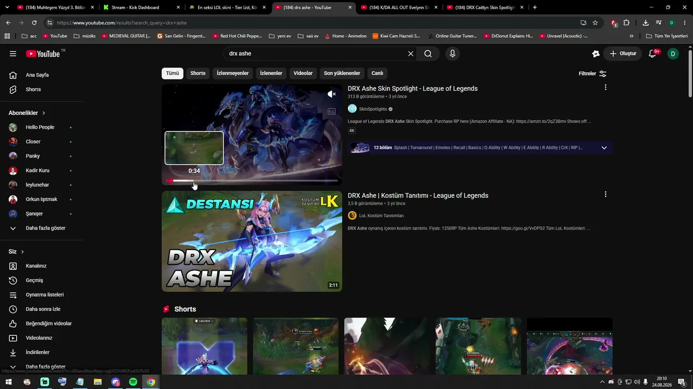This screenshot has height=389, width=693.
Task: Open the account avatar menu
Action: [673, 53]
